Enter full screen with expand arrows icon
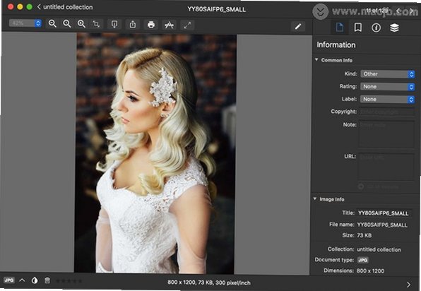This screenshot has height=291, width=421. [x=187, y=25]
